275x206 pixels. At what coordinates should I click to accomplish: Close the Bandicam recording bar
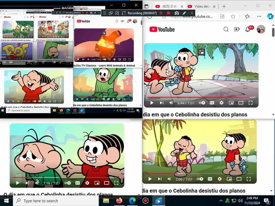pos(192,13)
